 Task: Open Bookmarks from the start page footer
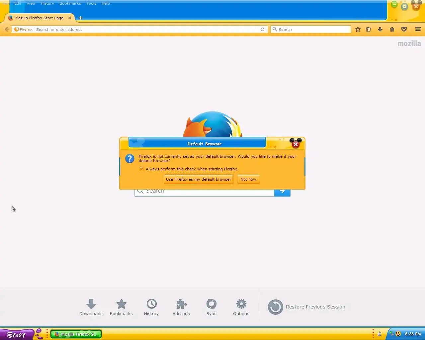click(x=121, y=307)
